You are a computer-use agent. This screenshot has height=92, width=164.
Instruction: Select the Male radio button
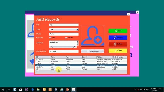[x=50, y=38]
